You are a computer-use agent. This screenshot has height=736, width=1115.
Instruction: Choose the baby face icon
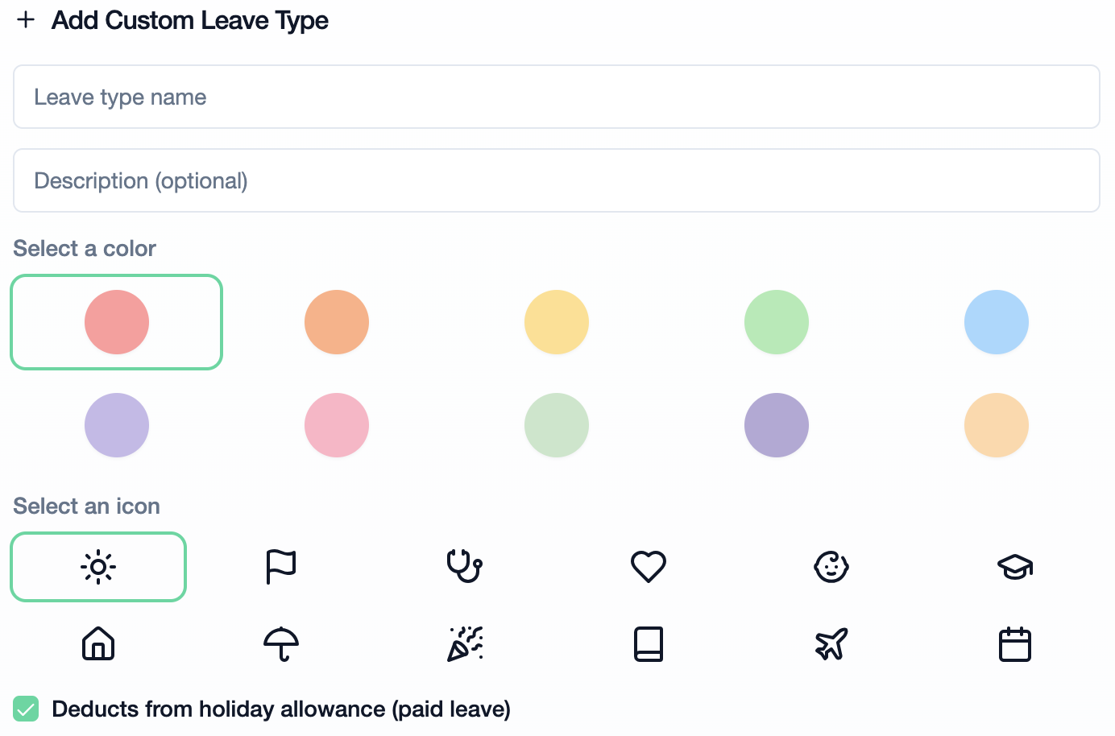tap(831, 567)
